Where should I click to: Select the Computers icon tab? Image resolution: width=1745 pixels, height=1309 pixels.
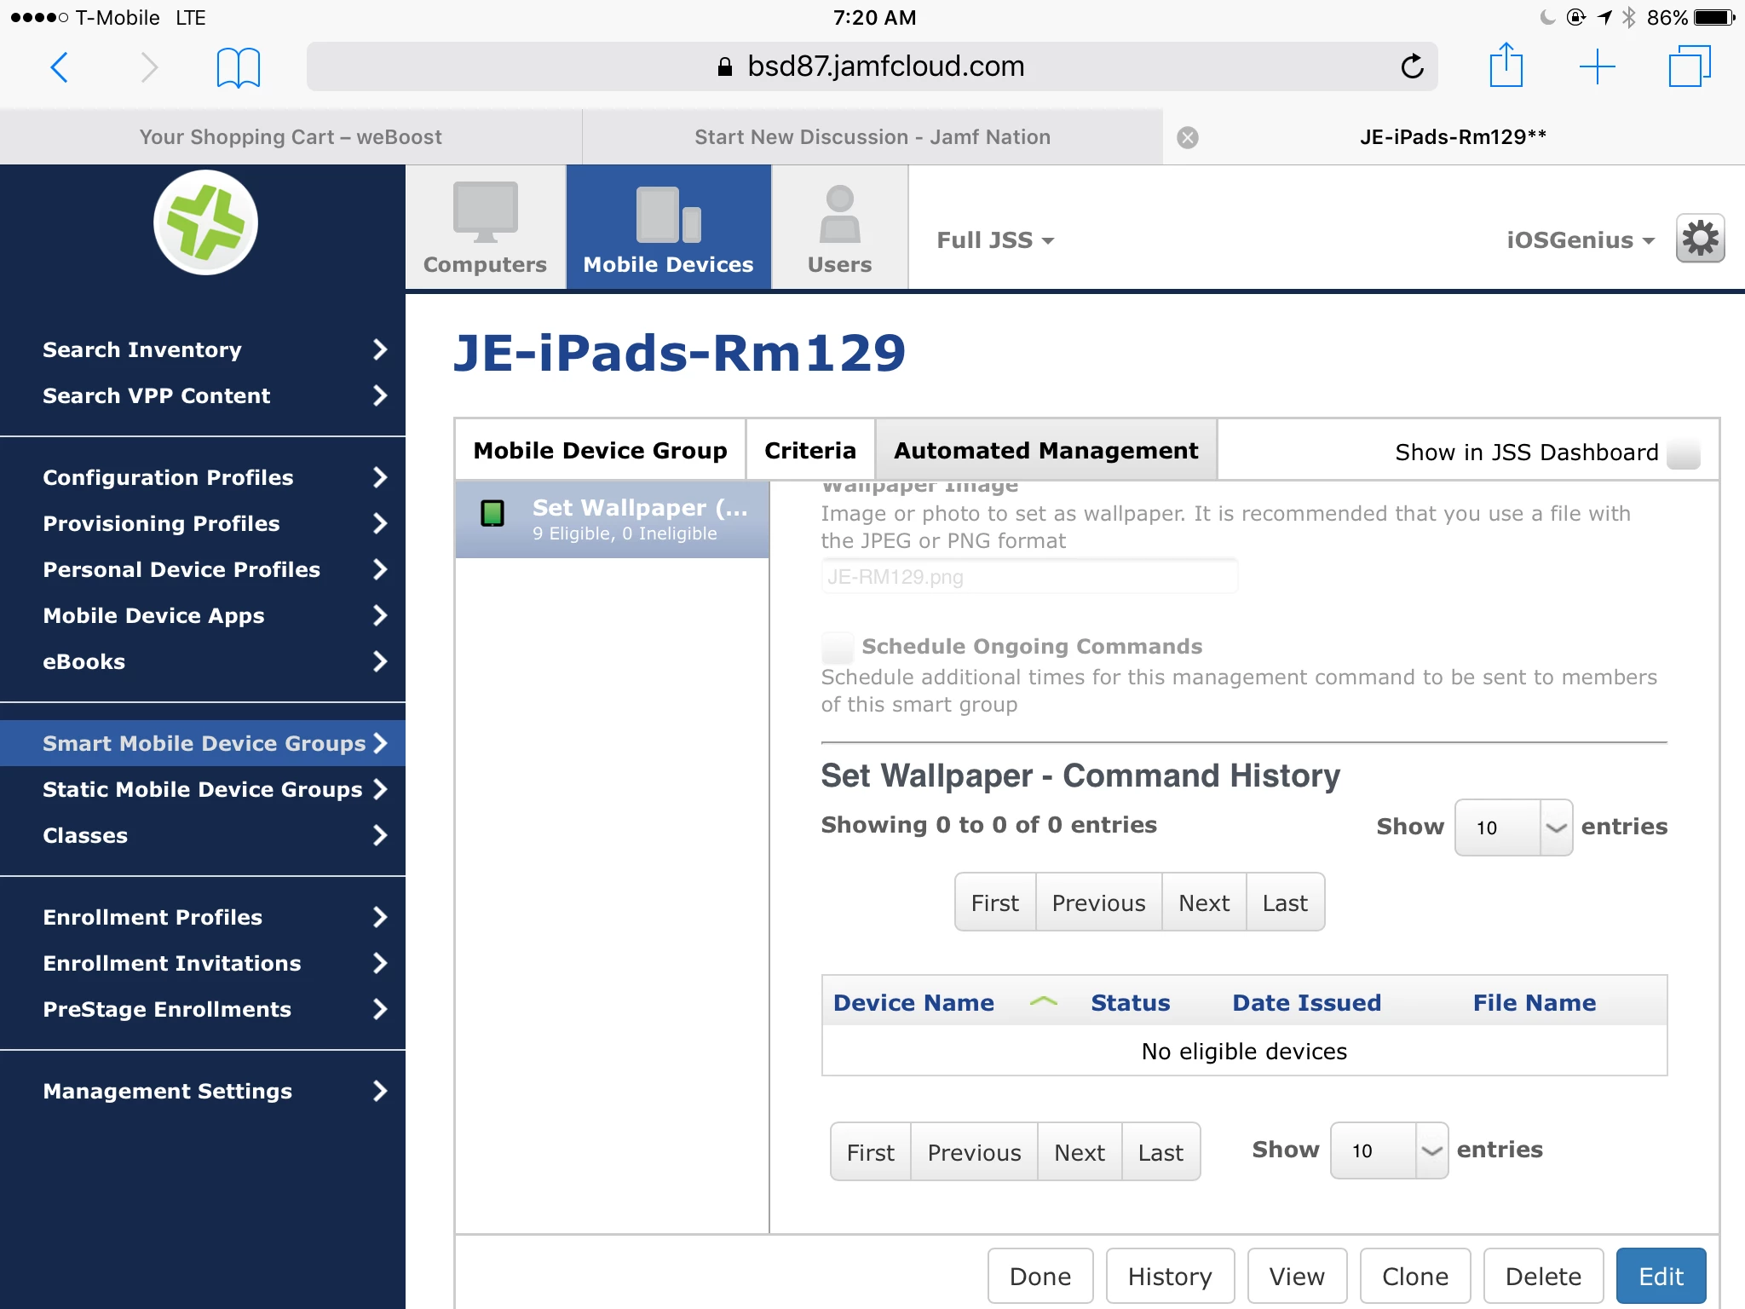coord(485,228)
